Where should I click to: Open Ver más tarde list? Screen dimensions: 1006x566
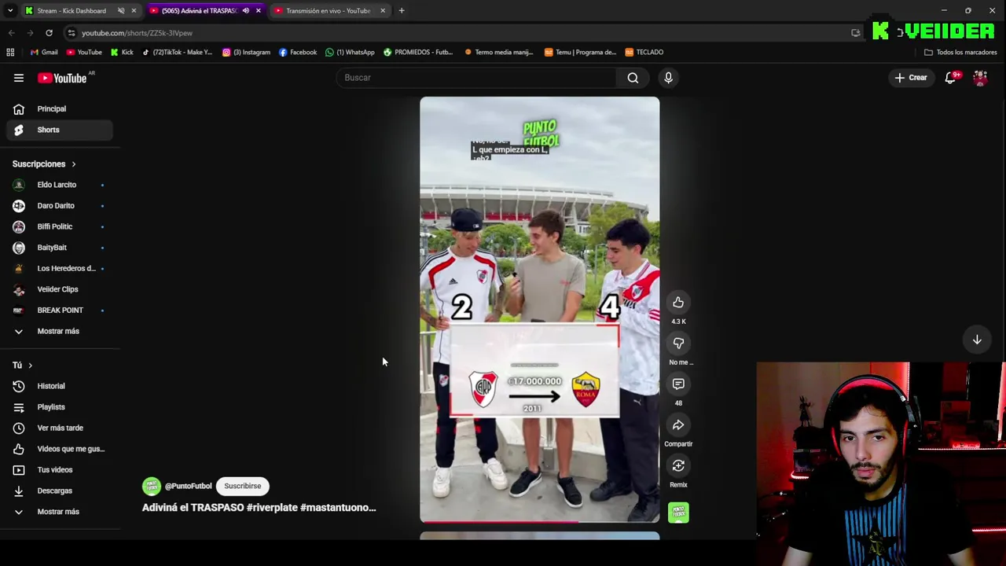click(60, 428)
